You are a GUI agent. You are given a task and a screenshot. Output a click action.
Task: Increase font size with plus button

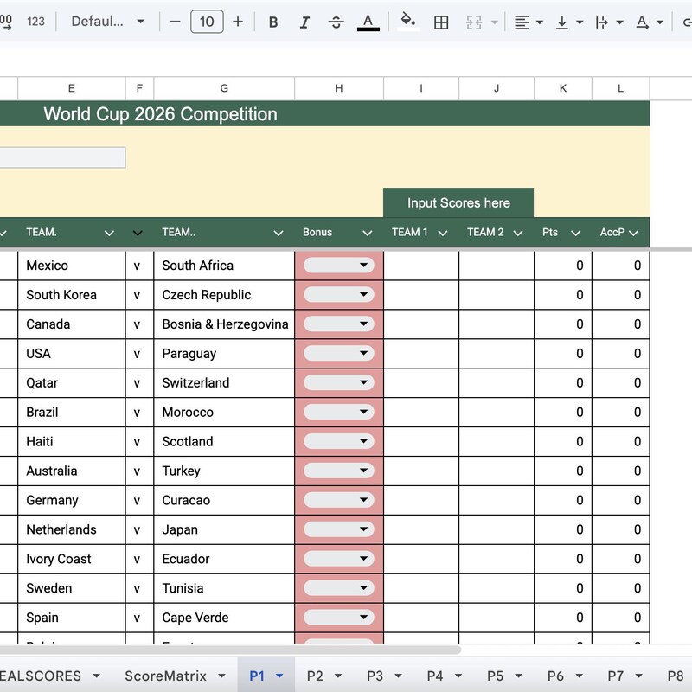click(x=238, y=21)
